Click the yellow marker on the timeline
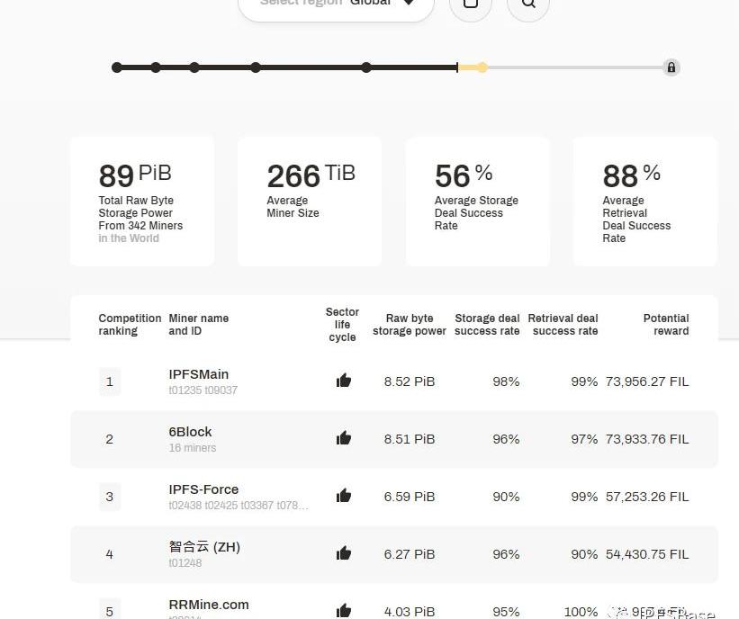The image size is (739, 619). coord(482,67)
